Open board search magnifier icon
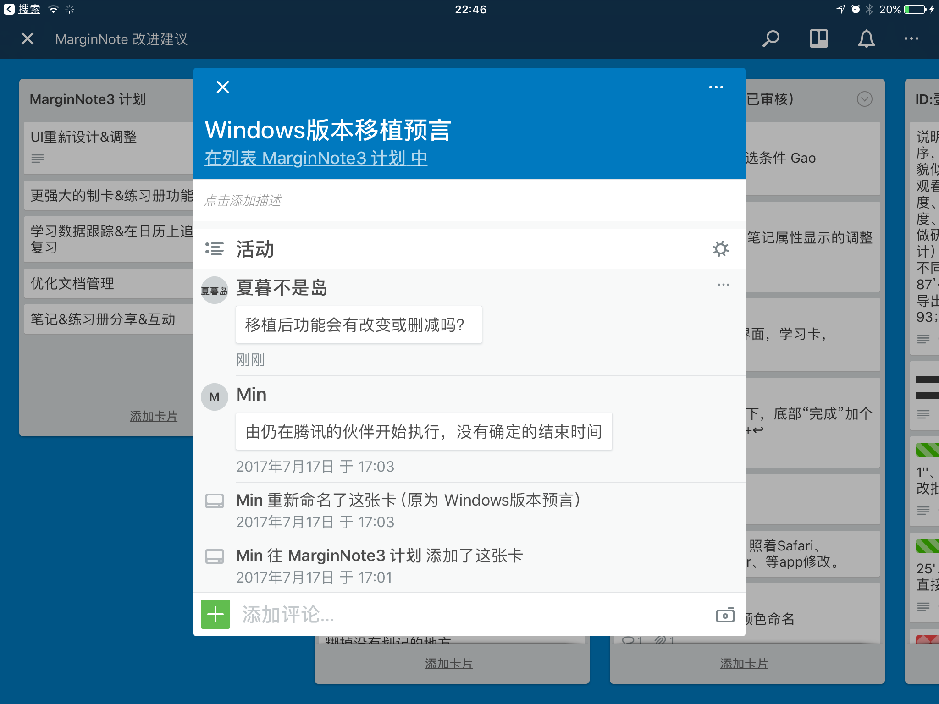 [x=771, y=39]
